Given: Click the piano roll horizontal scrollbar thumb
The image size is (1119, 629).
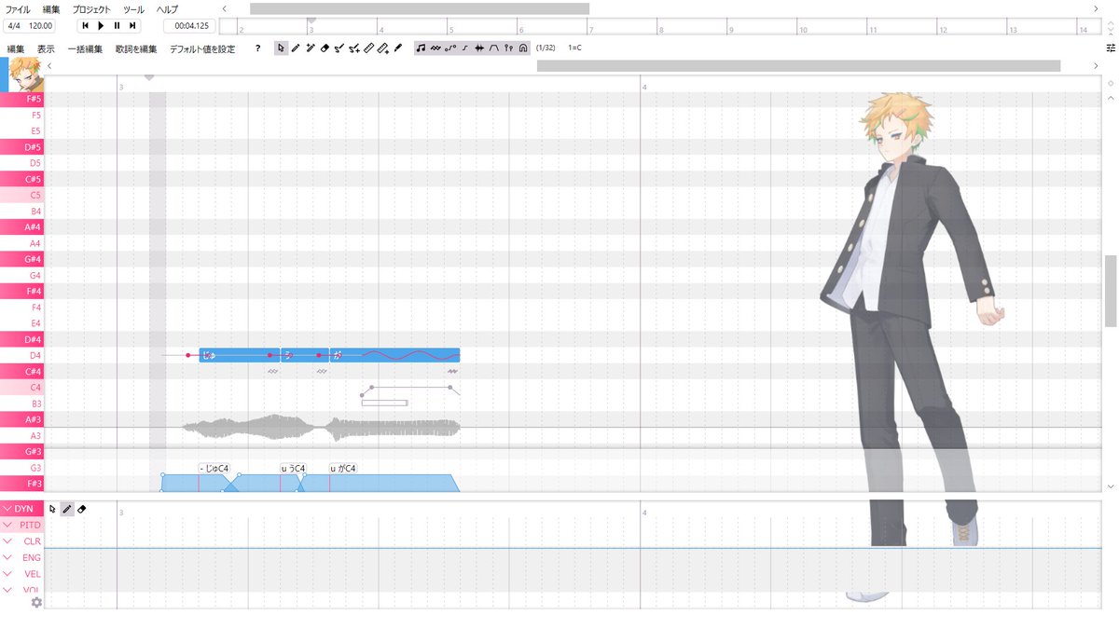Looking at the screenshot, I should [798, 66].
